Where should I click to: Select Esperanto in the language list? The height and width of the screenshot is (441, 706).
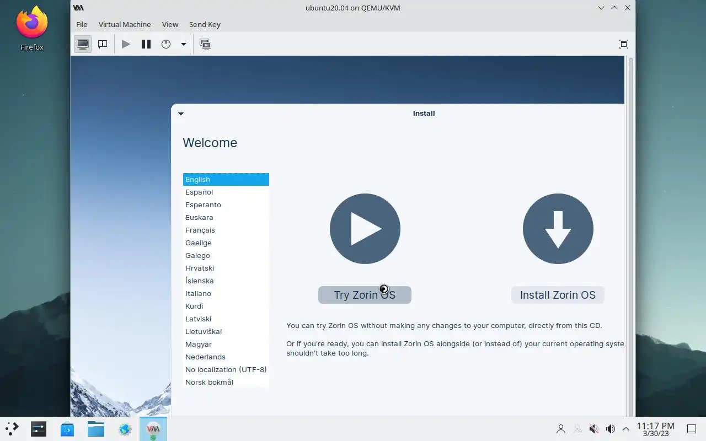(226, 205)
